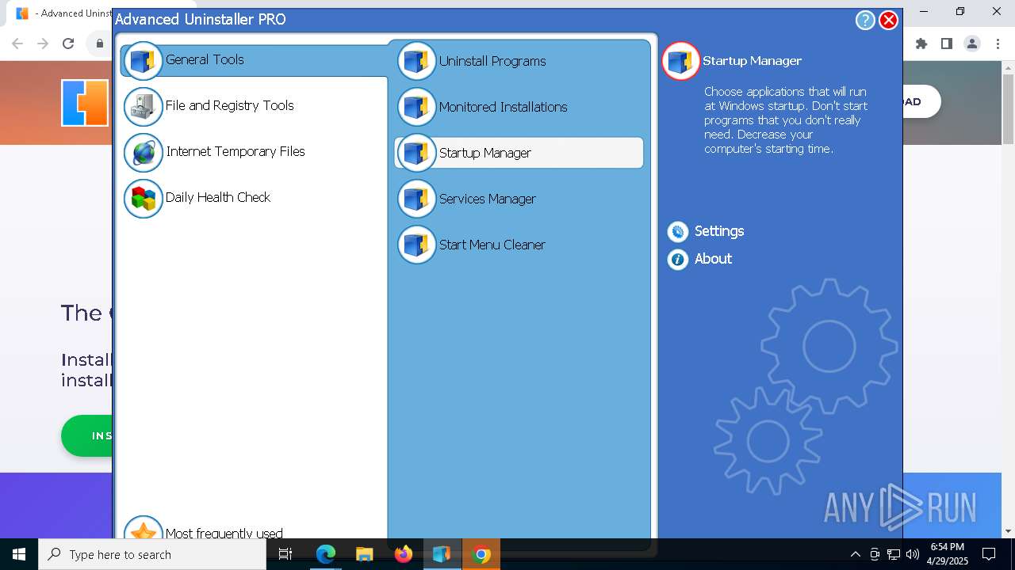Launch Microsoft Edge from taskbar

[x=326, y=554]
